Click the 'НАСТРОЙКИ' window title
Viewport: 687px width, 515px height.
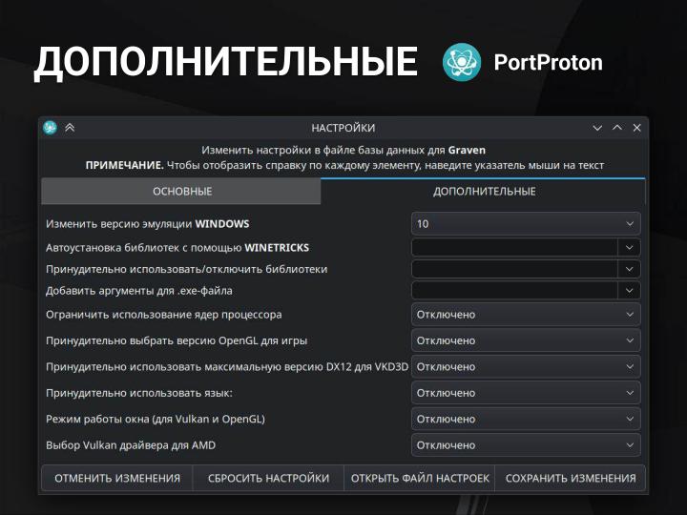[x=343, y=128]
